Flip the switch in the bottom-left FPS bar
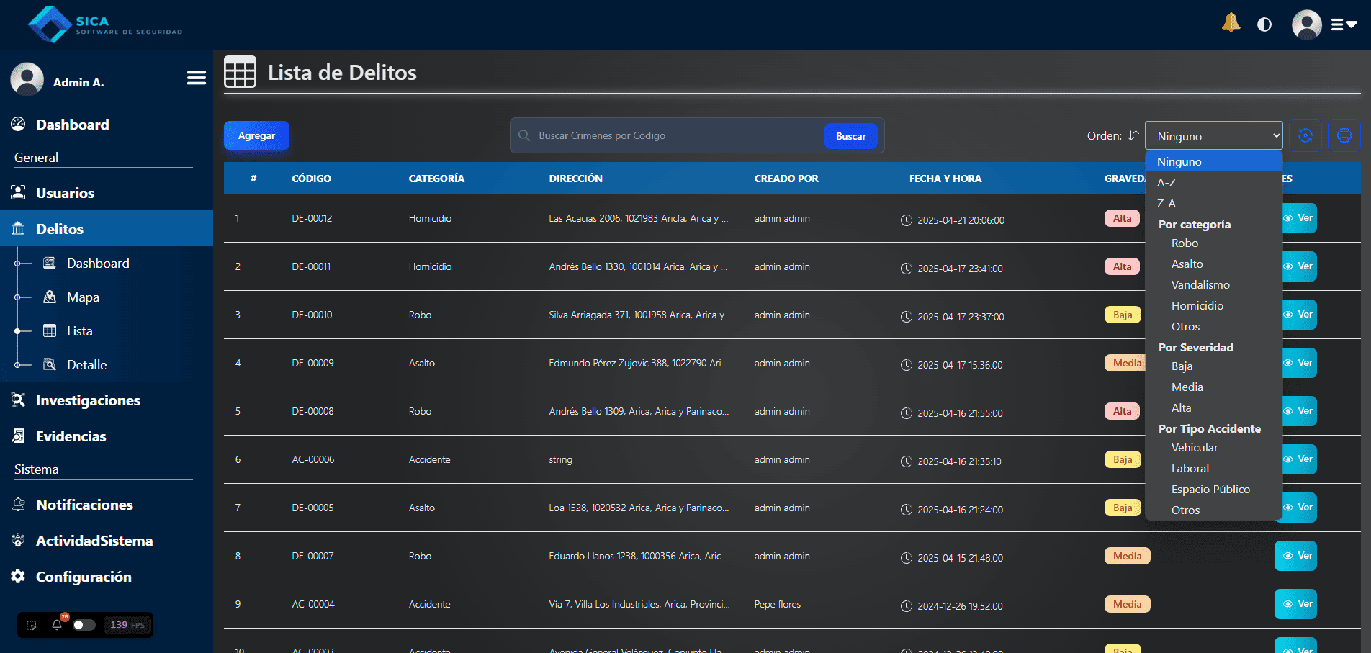The width and height of the screenshot is (1371, 653). [x=84, y=626]
